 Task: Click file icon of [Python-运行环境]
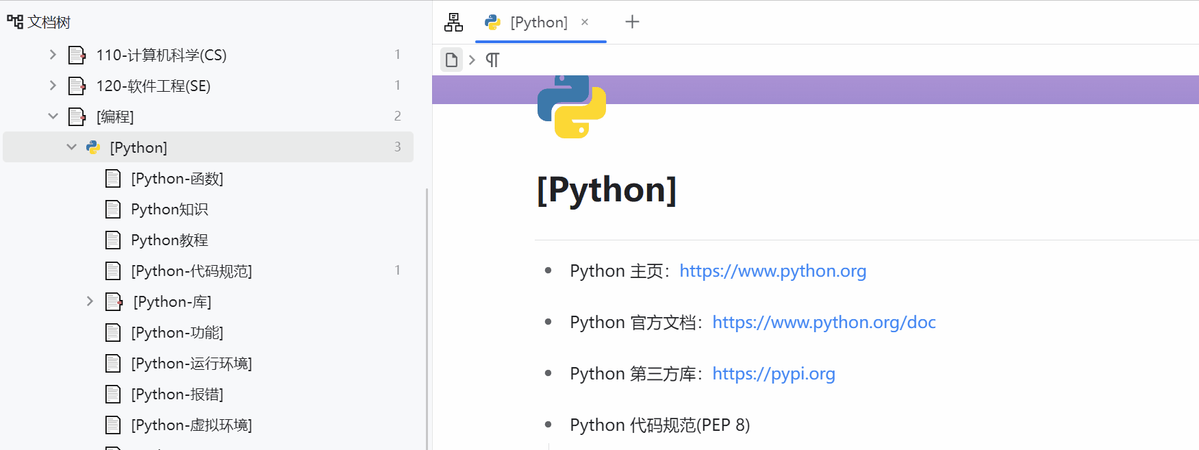113,364
